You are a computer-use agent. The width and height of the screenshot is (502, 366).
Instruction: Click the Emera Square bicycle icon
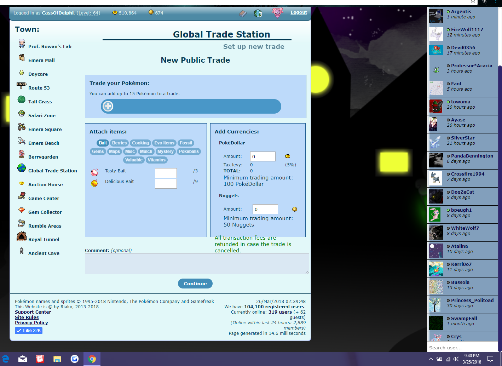click(x=22, y=127)
